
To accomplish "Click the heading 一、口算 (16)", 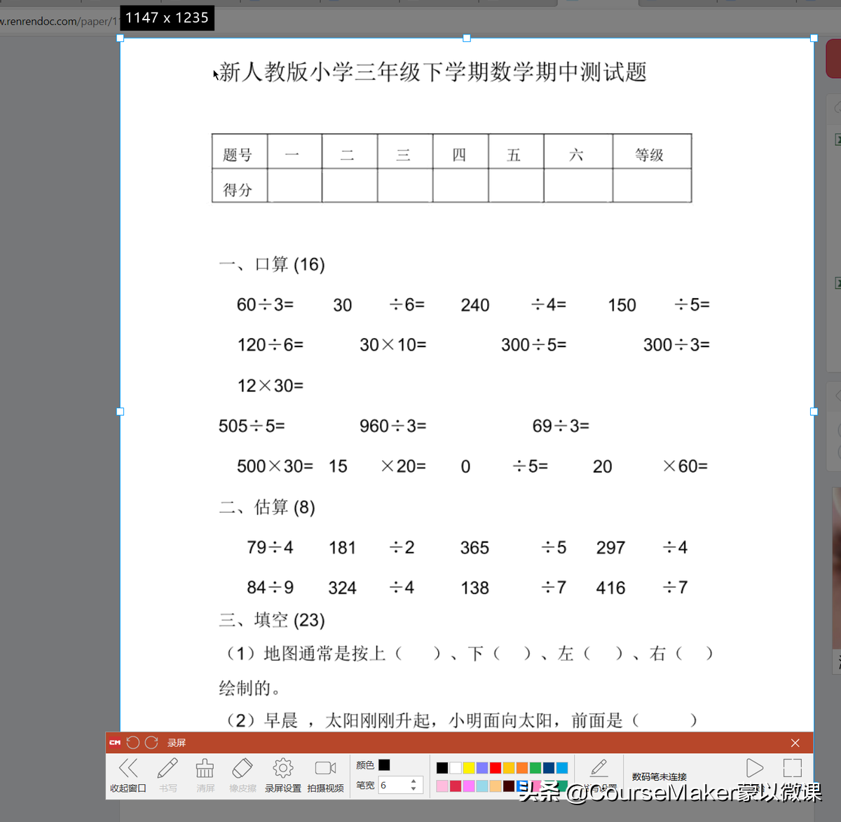I will pos(272,264).
